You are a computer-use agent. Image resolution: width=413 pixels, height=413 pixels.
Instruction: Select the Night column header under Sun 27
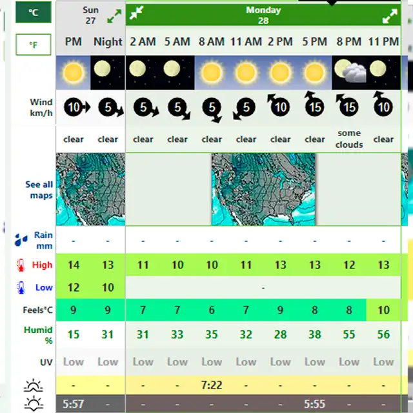tap(108, 41)
